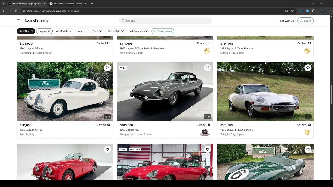Click the install app icon in address bar

287,11
